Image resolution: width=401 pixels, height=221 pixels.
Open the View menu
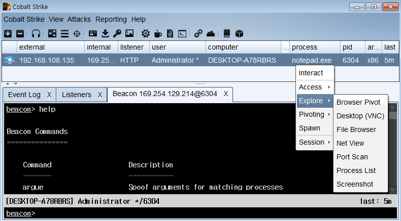(x=56, y=19)
